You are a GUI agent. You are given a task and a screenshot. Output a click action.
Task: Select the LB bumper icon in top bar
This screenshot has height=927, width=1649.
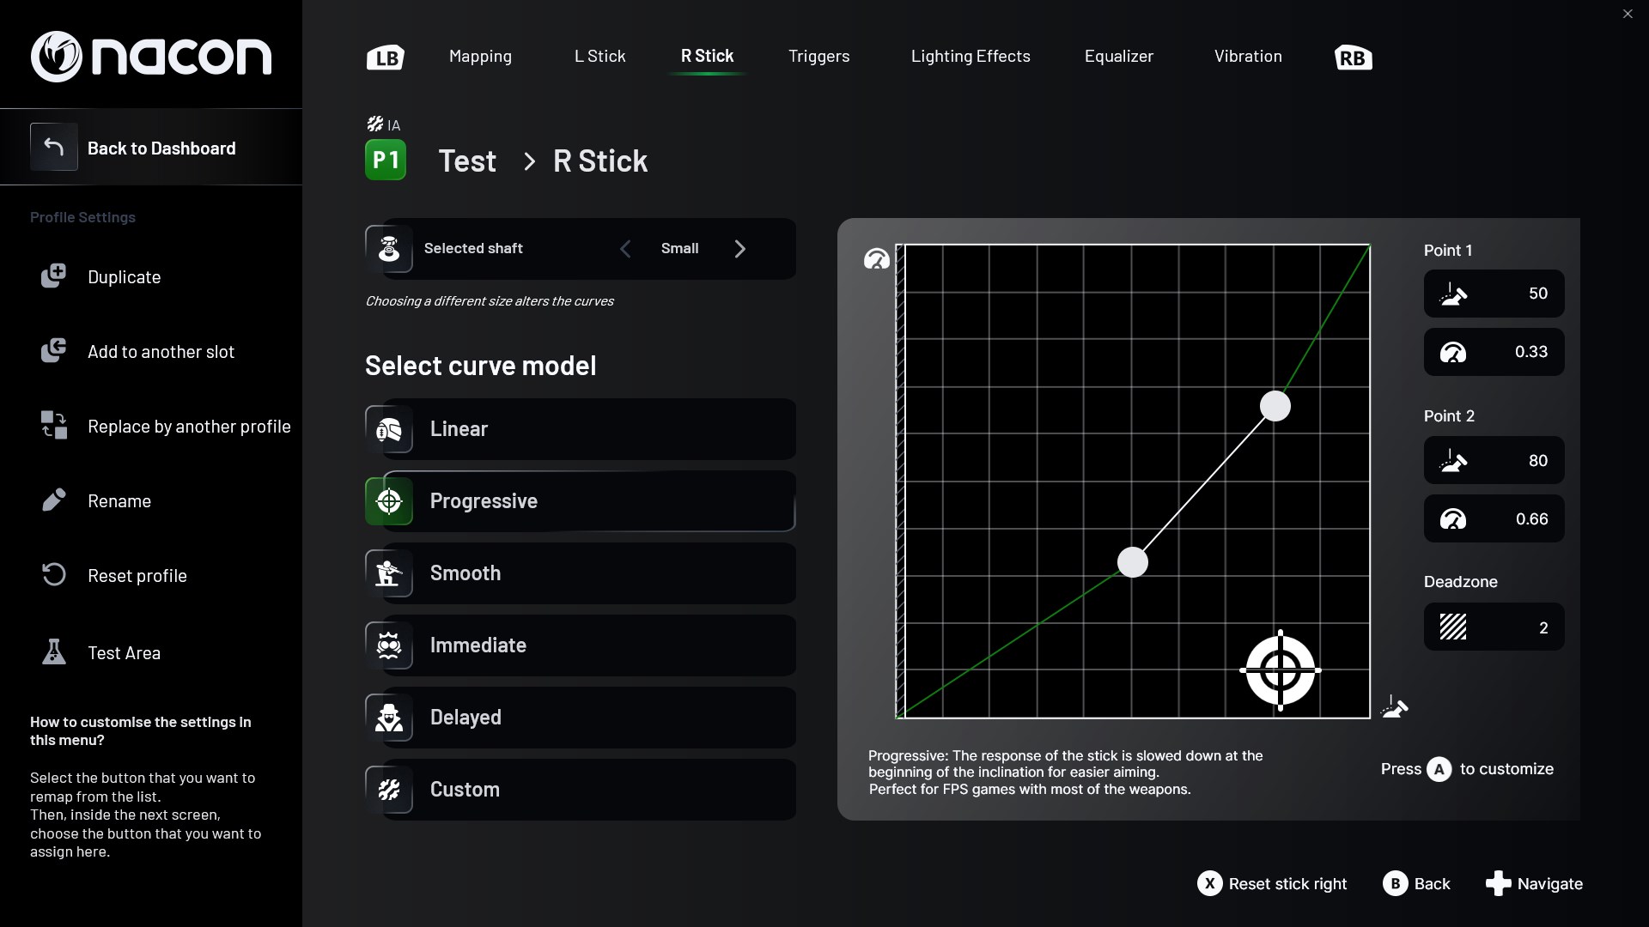385,57
